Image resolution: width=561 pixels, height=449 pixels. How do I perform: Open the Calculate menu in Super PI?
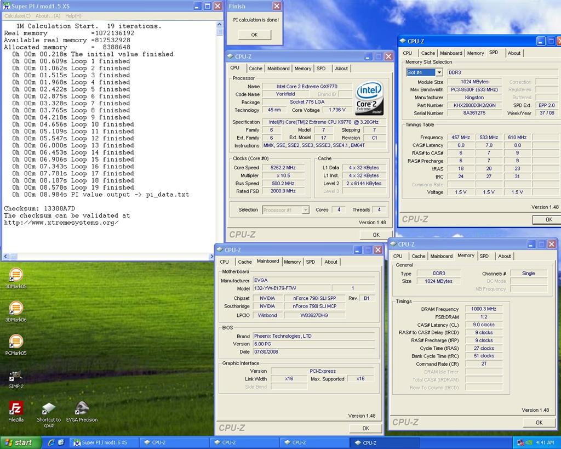click(x=17, y=16)
